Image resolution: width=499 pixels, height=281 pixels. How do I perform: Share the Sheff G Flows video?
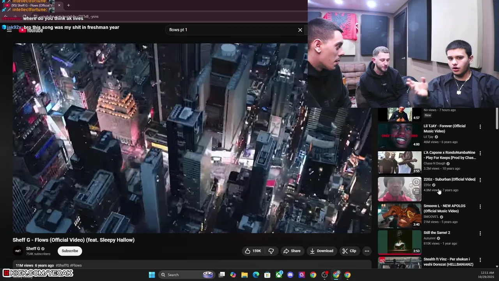click(292, 251)
